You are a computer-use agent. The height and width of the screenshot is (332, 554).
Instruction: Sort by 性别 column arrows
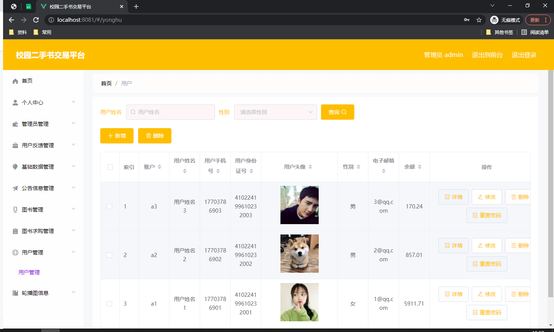(358, 167)
